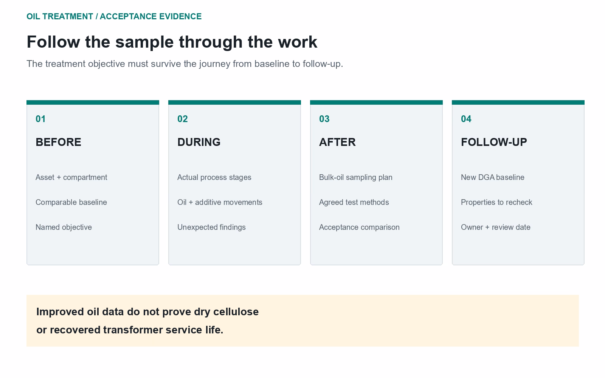This screenshot has width=605, height=378.
Task: Select the 'AFTER' card heading
Action: coord(337,142)
